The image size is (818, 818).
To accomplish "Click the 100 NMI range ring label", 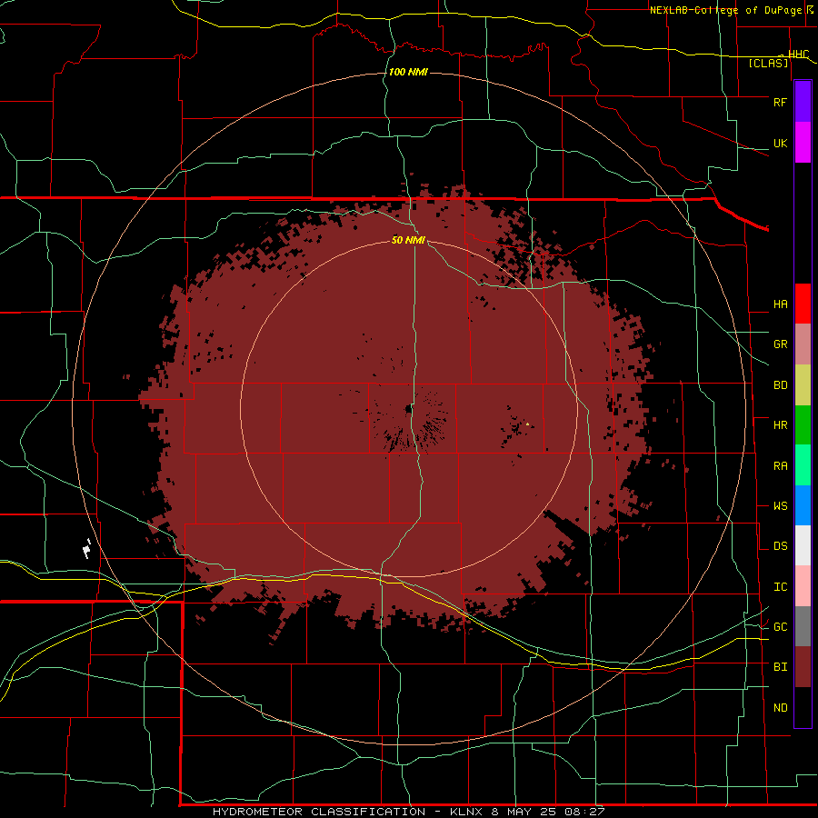I will (x=408, y=72).
